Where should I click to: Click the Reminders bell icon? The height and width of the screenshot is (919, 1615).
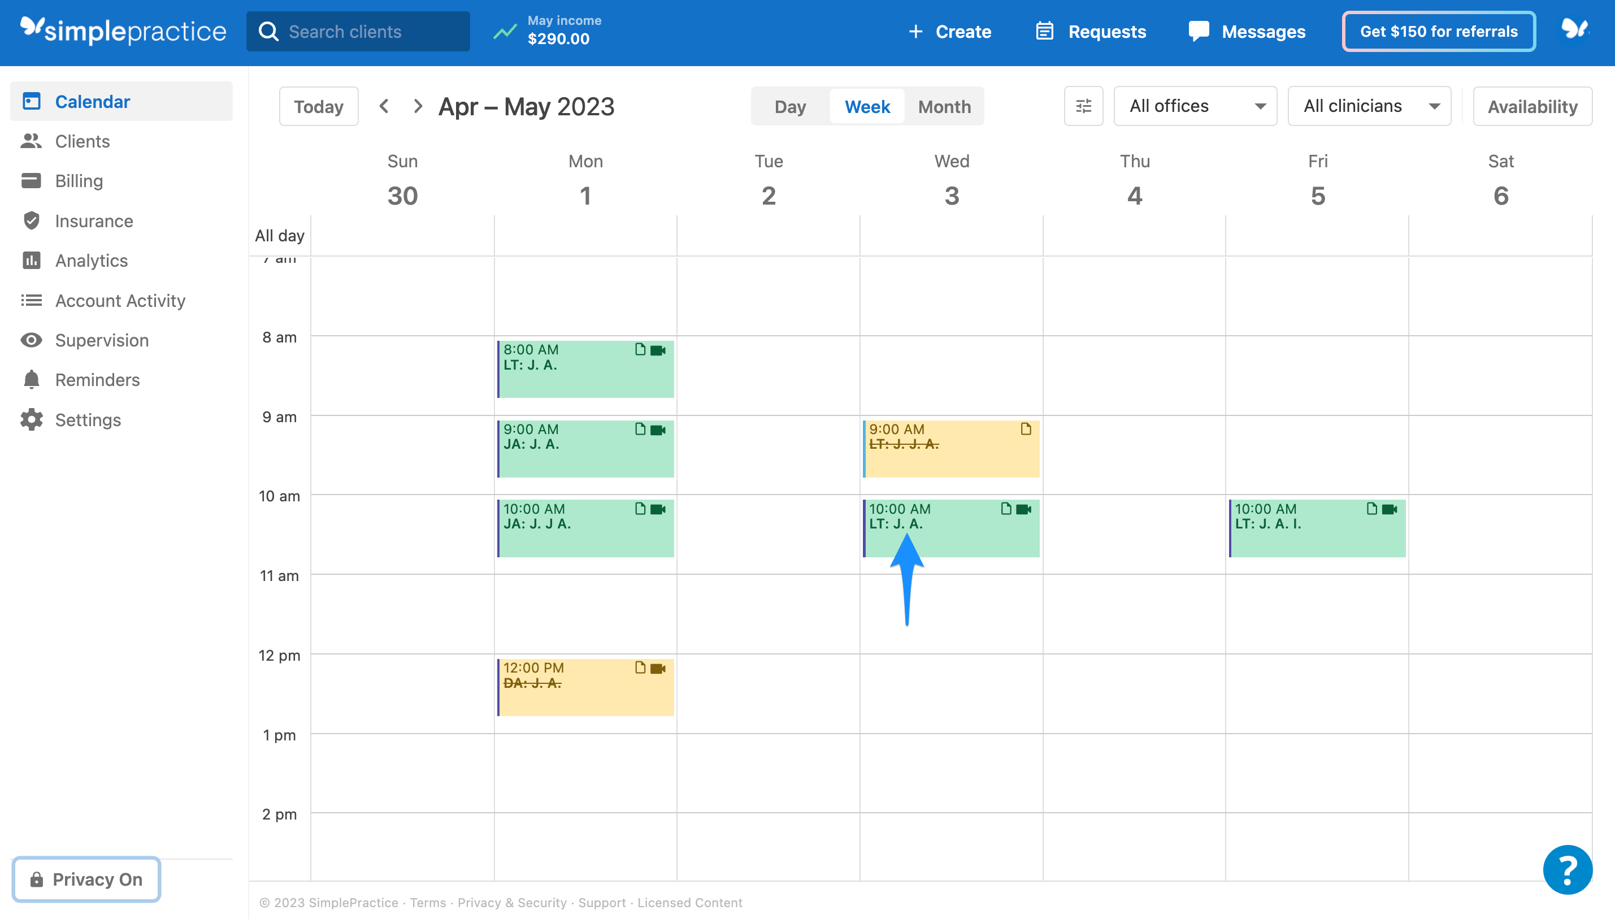point(31,379)
